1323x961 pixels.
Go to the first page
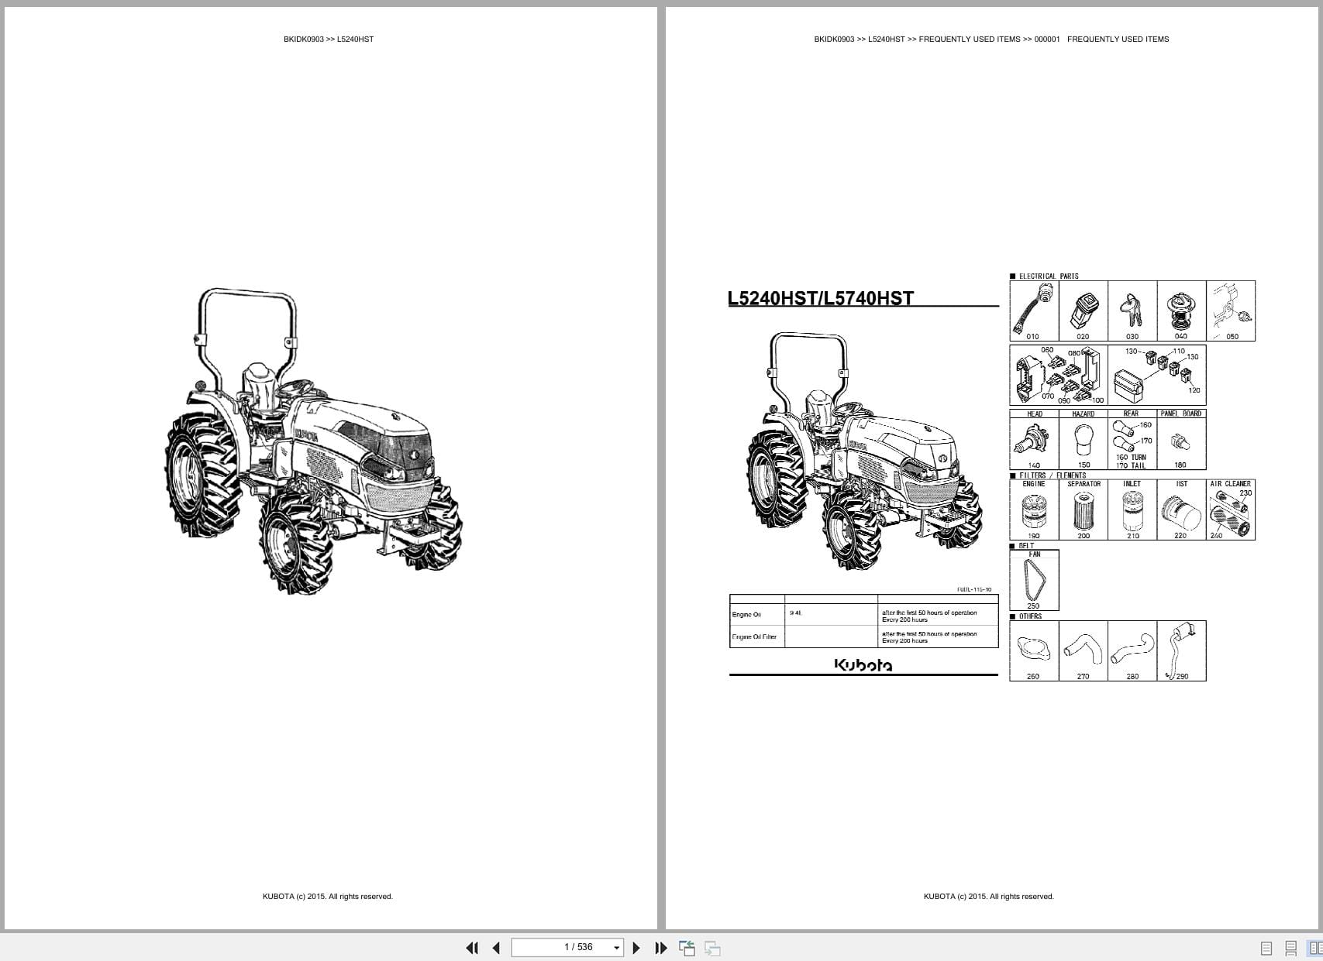point(472,948)
